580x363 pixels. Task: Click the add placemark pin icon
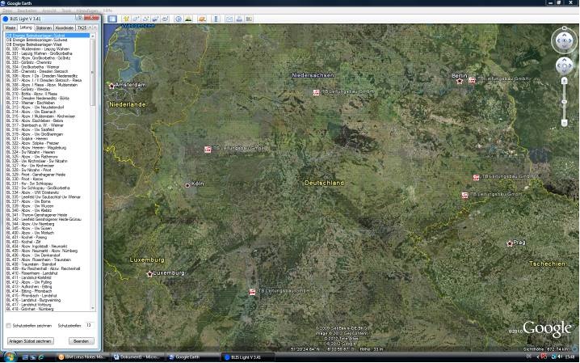(126, 19)
